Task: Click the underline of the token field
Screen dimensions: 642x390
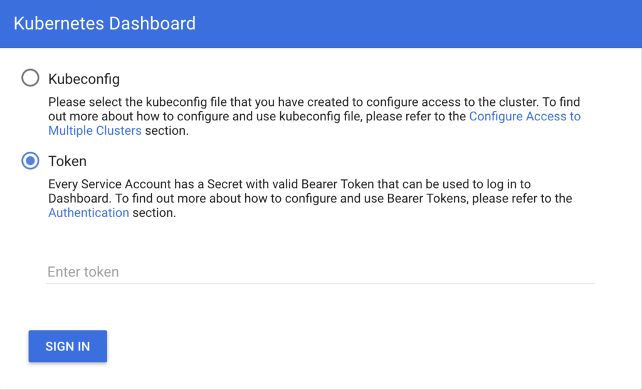Action: click(320, 282)
